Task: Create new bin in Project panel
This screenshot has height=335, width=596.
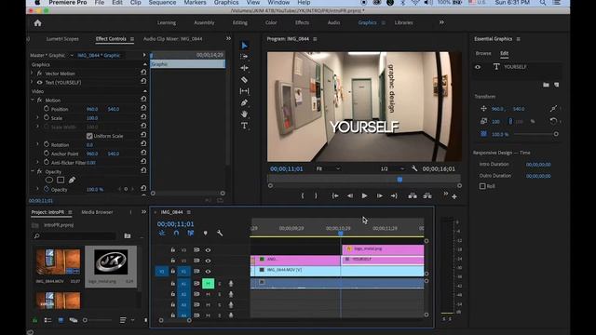Action: click(128, 235)
